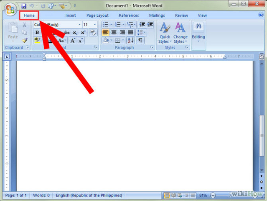
Task: Open Microsoft Word Help icon
Action: [x=261, y=15]
